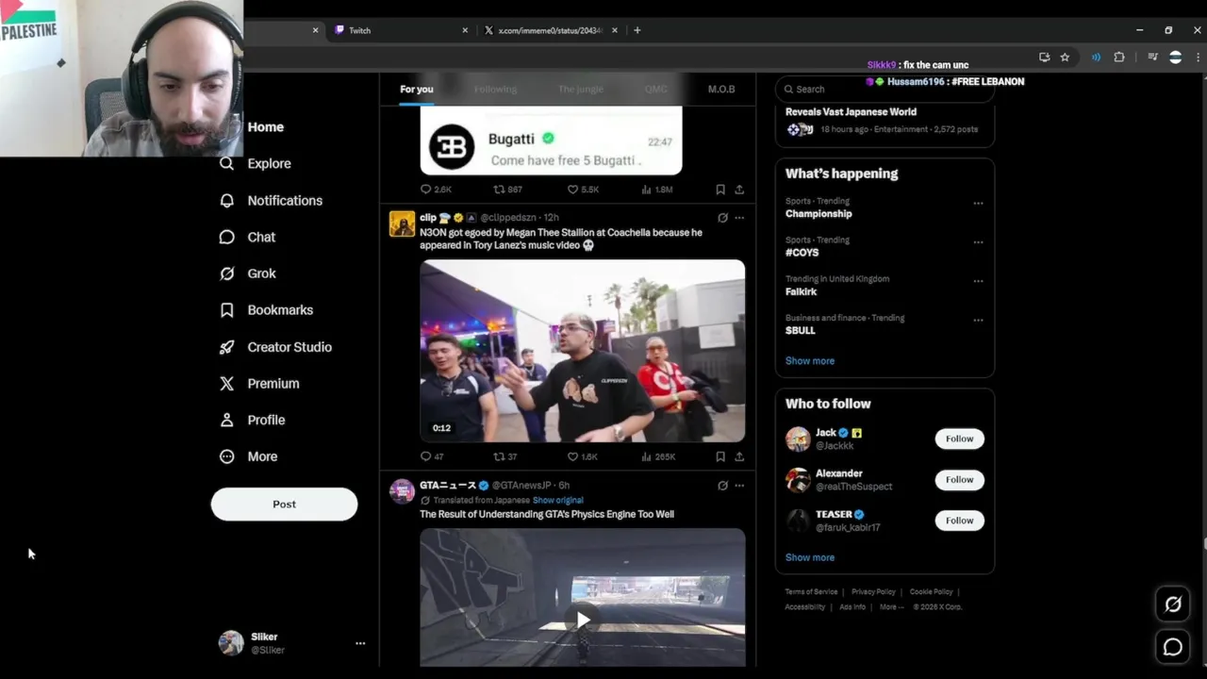The height and width of the screenshot is (679, 1207).
Task: Open options for Falkirk trend
Action: 978,280
